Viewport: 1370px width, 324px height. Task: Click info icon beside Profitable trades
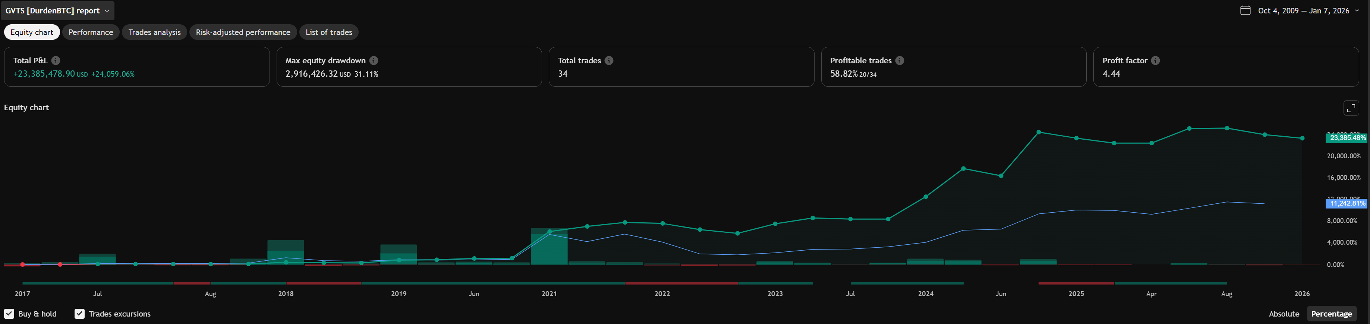point(900,61)
